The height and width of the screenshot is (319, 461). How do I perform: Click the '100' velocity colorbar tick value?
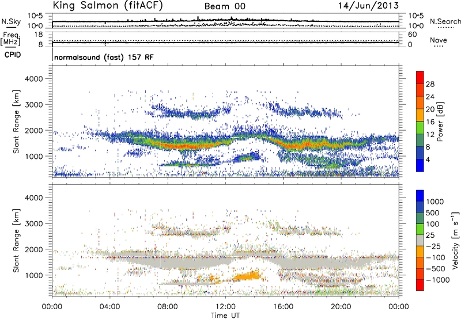(x=433, y=224)
